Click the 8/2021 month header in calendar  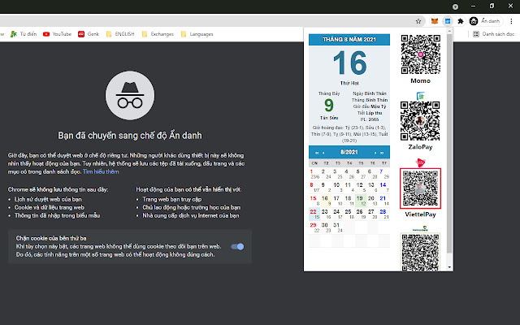tap(349, 152)
